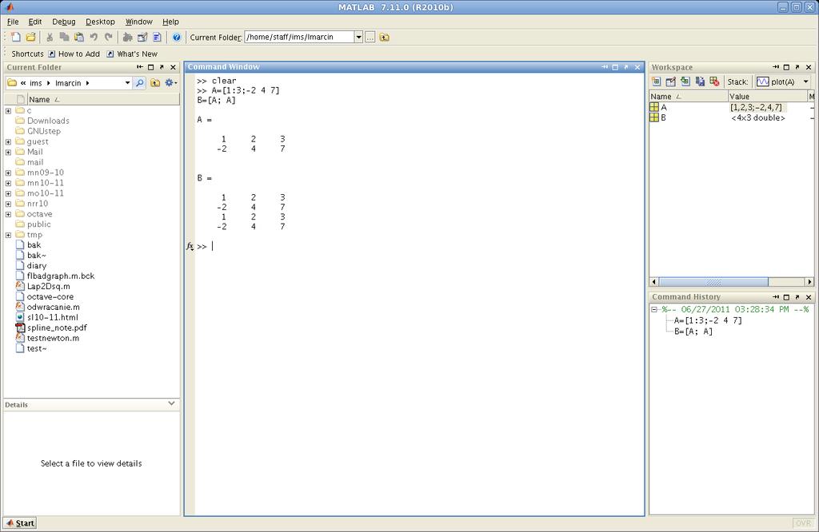Open the Profiler toolbar icon
The image size is (819, 532).
(x=157, y=37)
